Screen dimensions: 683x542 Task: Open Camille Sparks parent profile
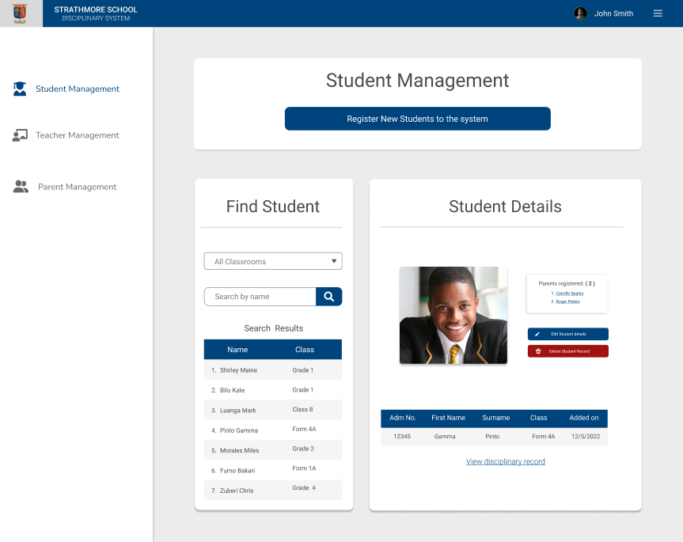pos(568,293)
